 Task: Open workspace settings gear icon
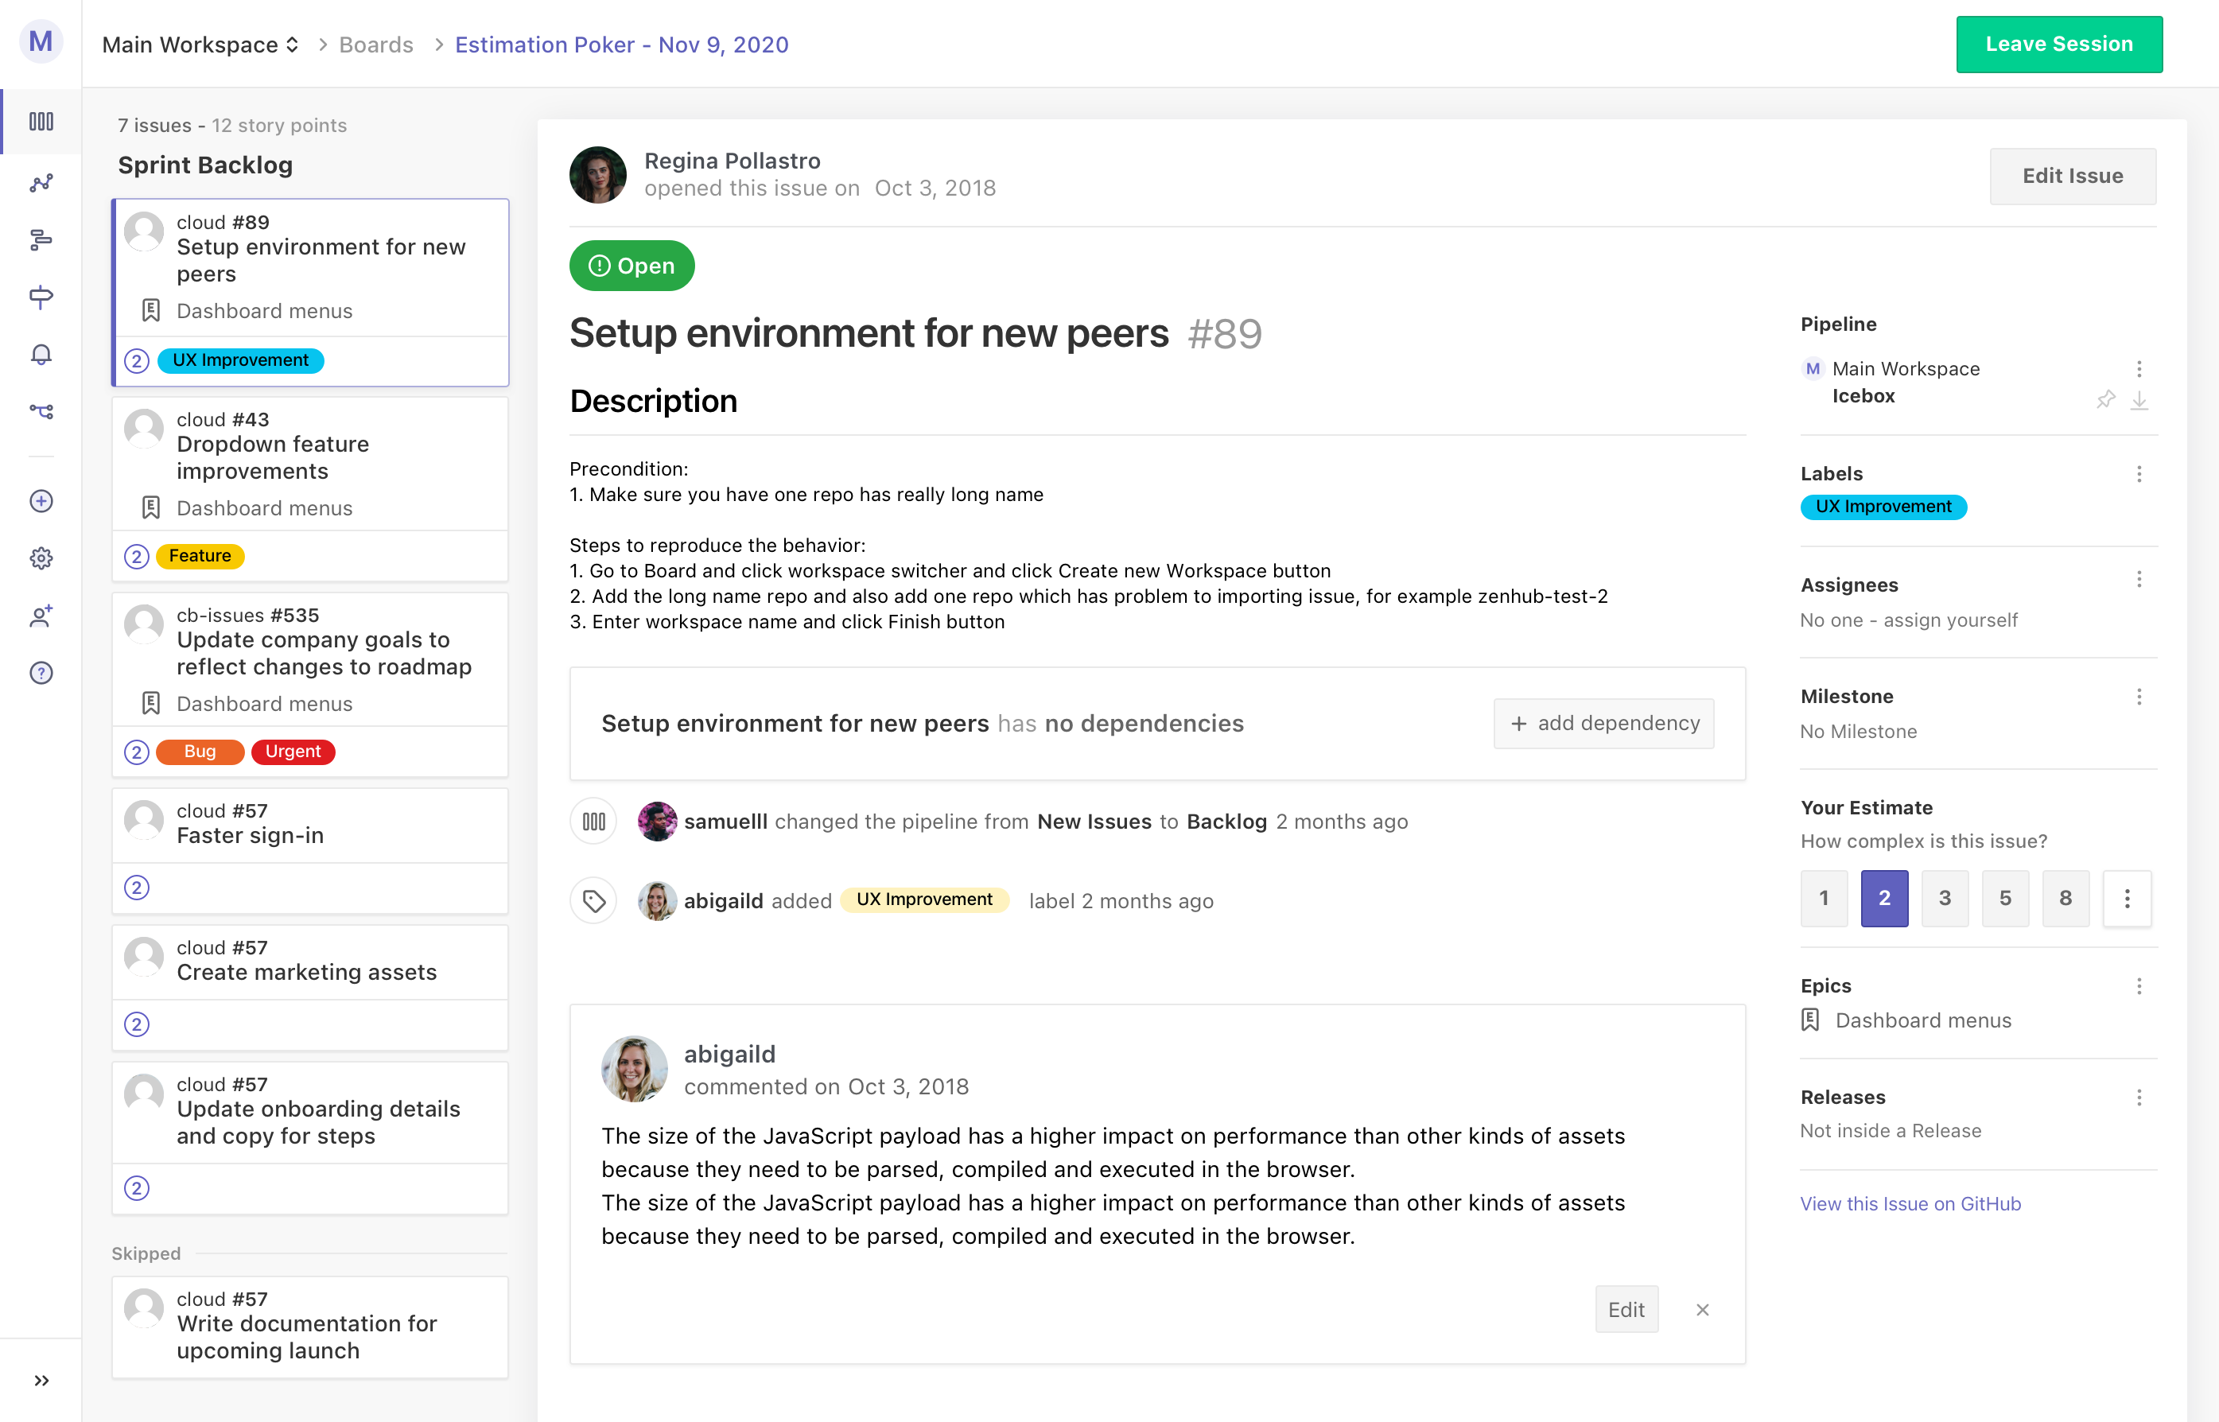41,558
